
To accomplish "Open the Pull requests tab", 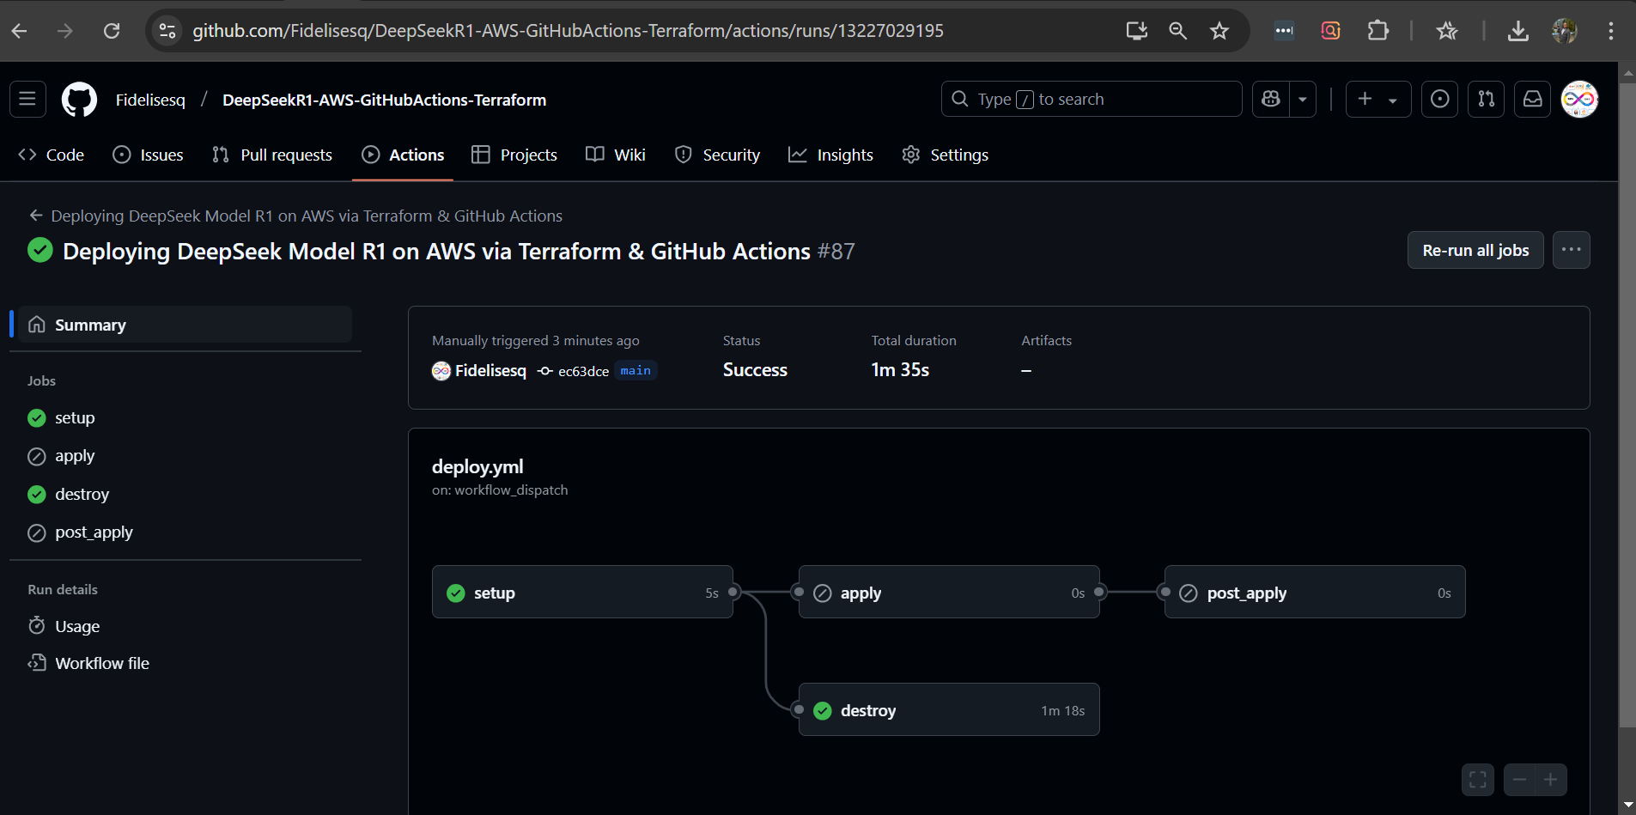I will (272, 155).
